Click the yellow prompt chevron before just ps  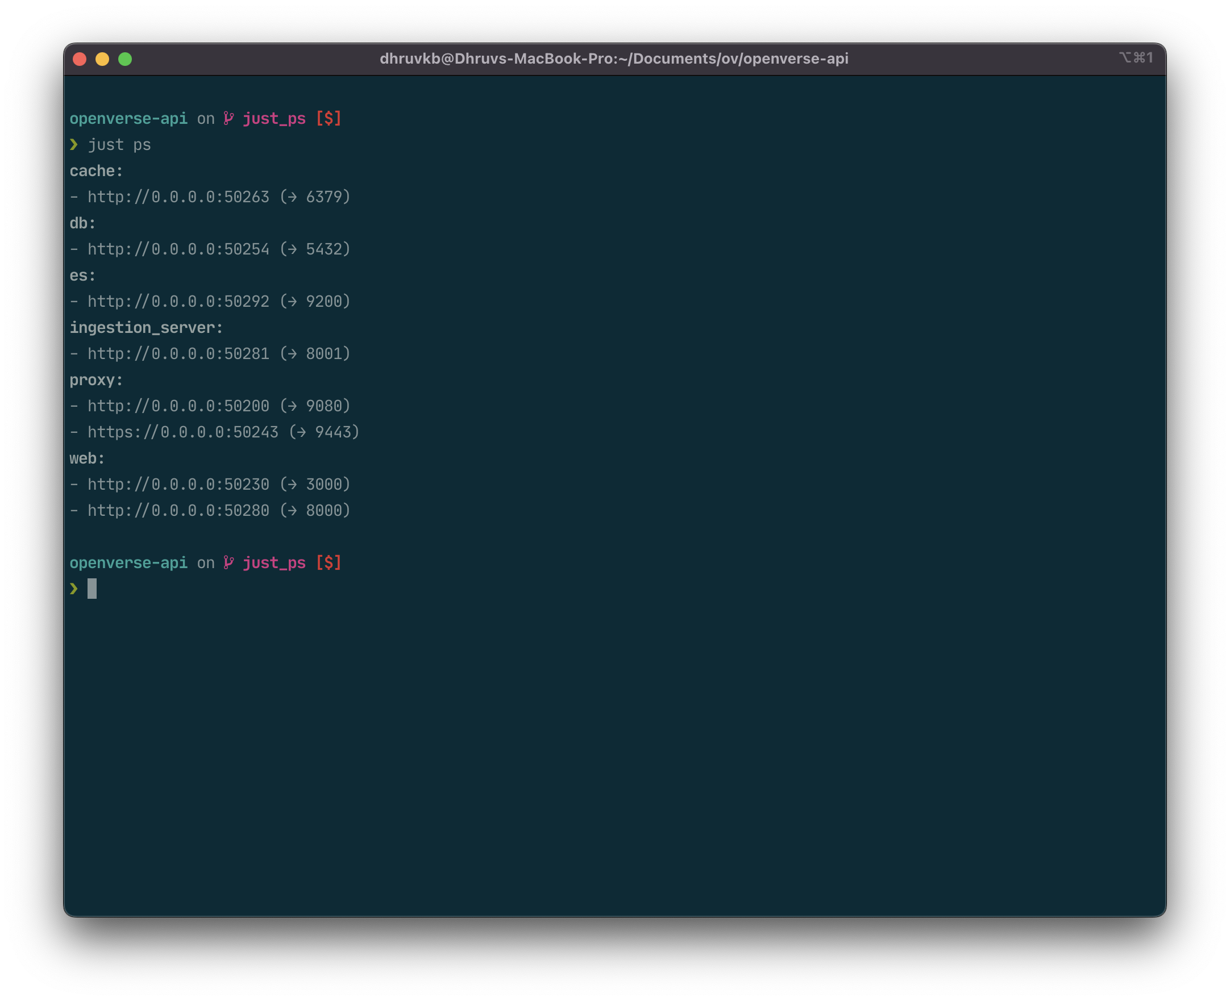(x=74, y=144)
